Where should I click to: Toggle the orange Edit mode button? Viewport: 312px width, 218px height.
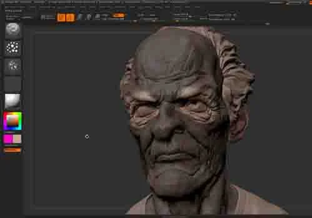(x=61, y=17)
